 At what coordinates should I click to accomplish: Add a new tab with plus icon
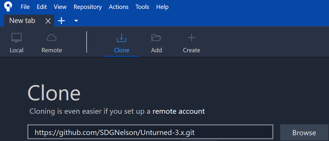tap(61, 21)
